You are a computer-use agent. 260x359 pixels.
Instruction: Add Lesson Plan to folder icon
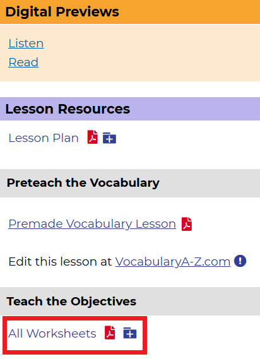click(109, 138)
